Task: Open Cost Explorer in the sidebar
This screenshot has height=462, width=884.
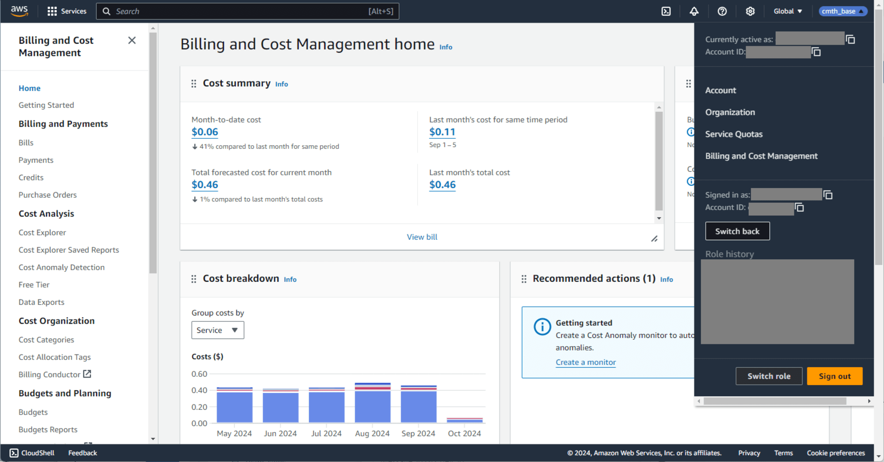Action: (42, 232)
